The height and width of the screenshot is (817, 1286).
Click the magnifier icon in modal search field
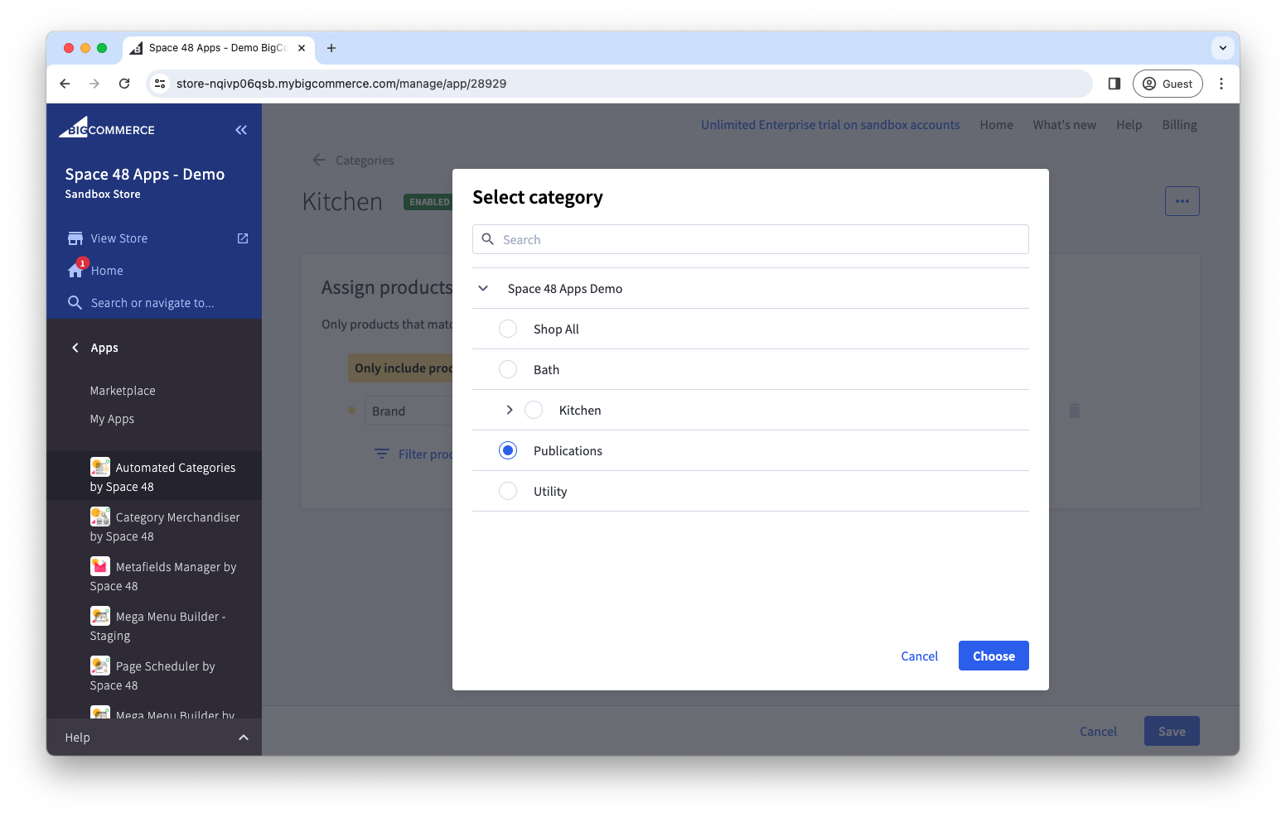click(x=488, y=239)
